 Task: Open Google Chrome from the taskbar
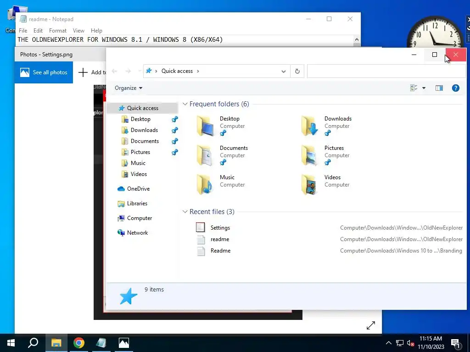pyautogui.click(x=79, y=343)
